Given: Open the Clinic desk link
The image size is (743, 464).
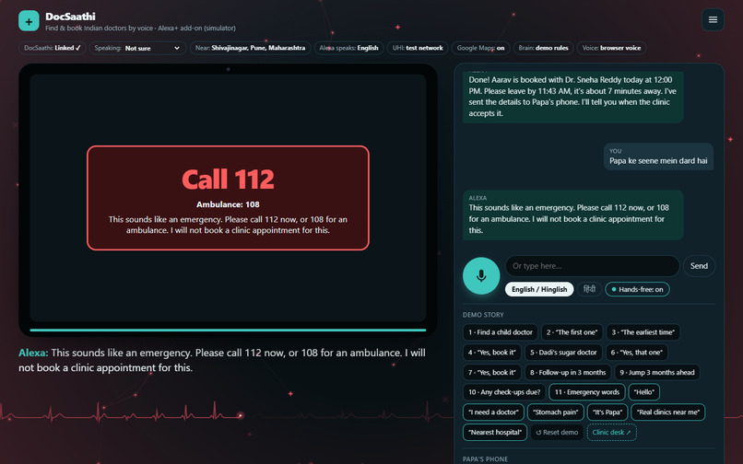Looking at the screenshot, I should [612, 433].
